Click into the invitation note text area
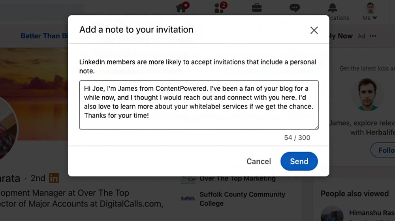 coord(199,105)
